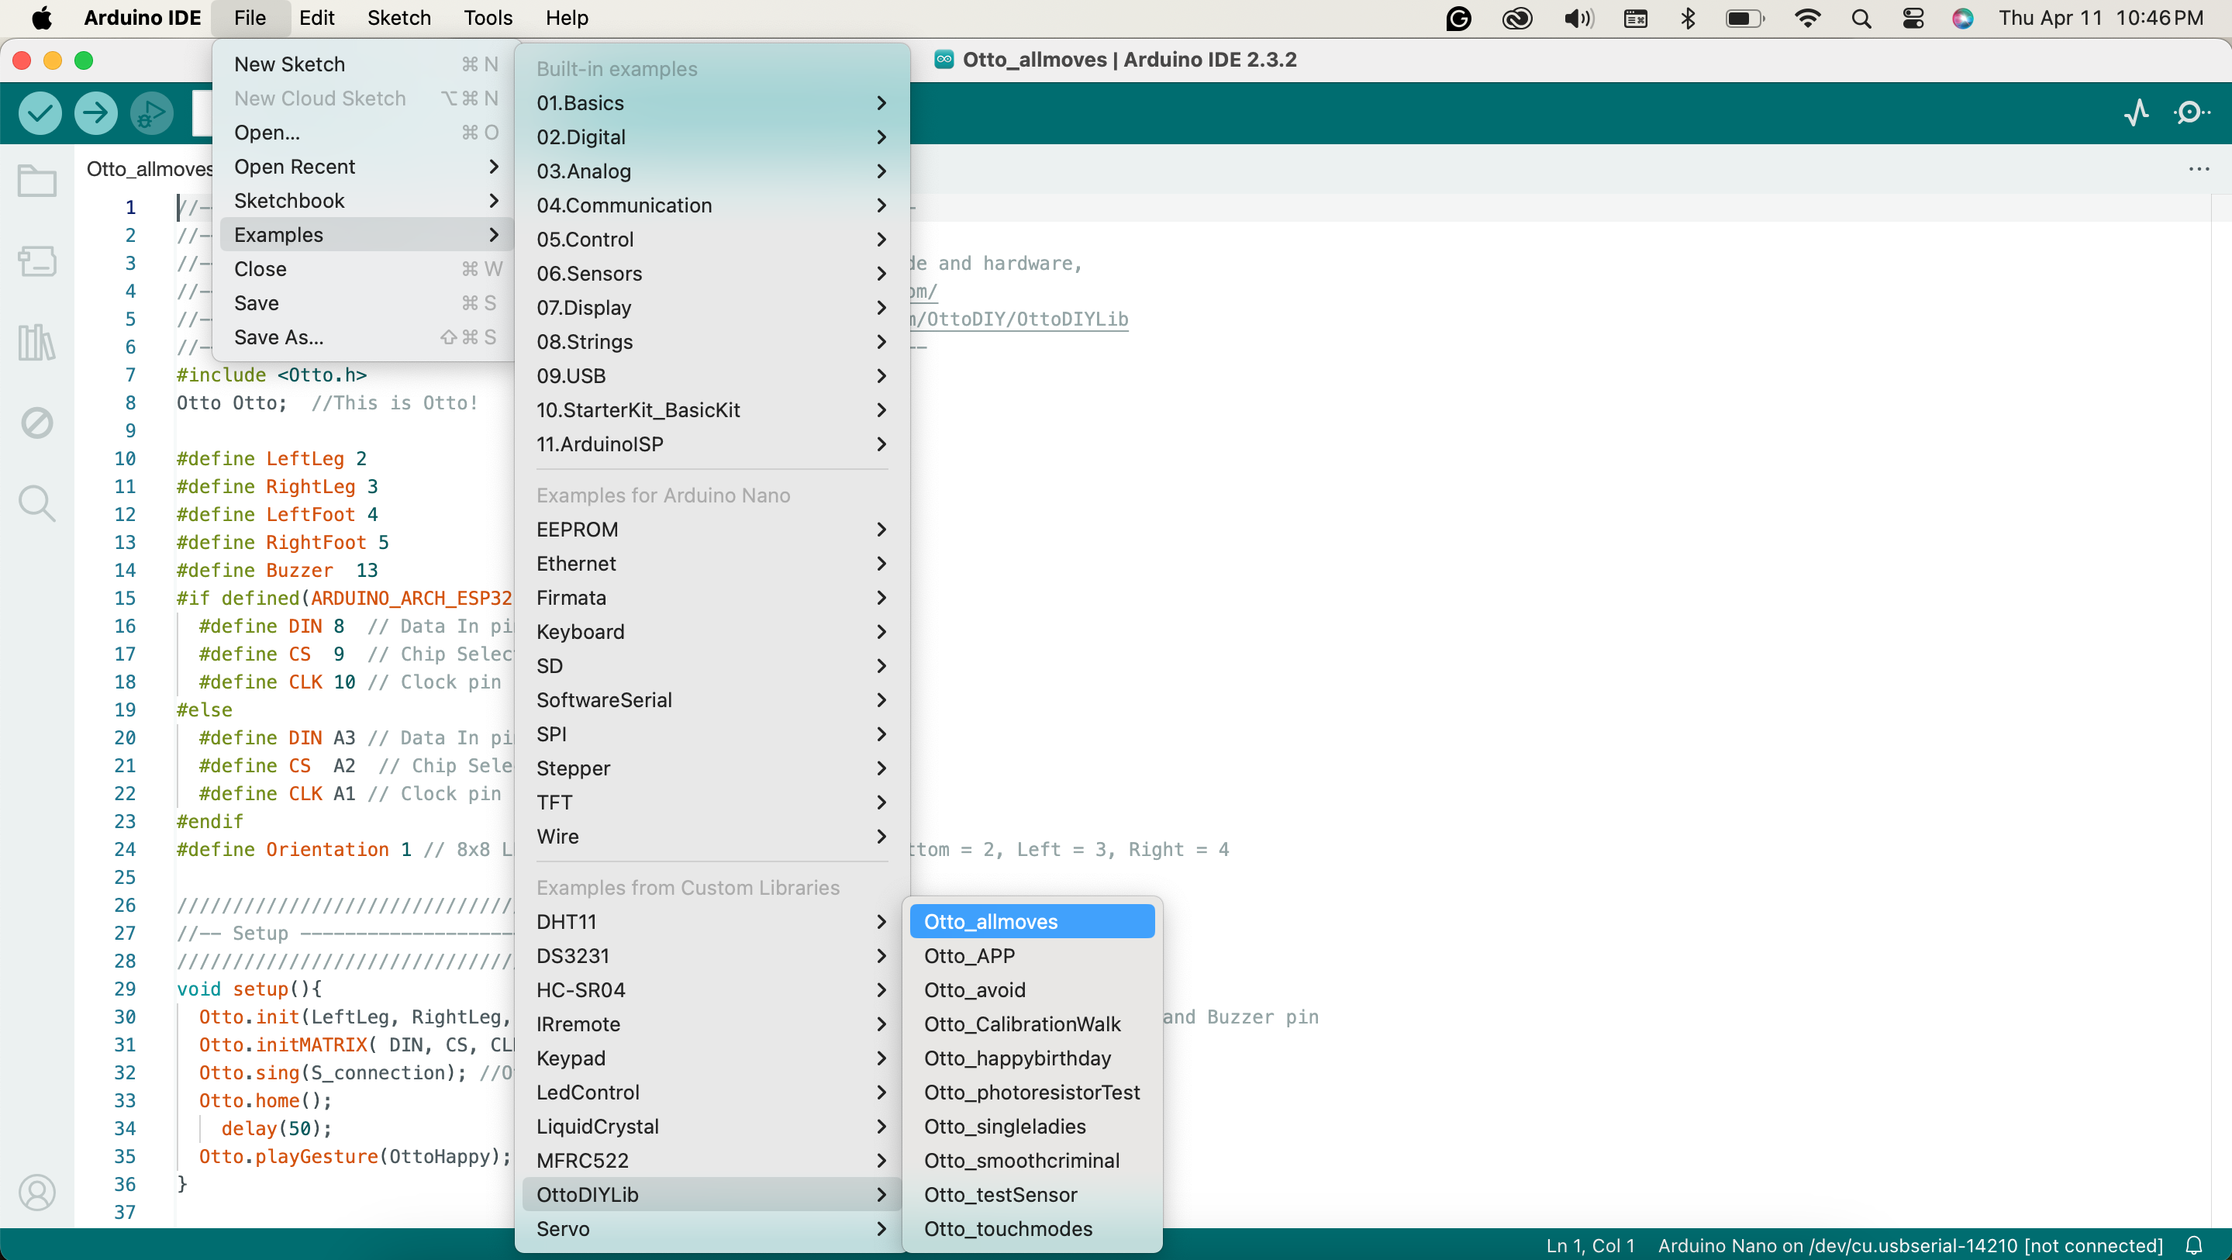The image size is (2232, 1260).
Task: Expand the 02.Digital examples submenu
Action: click(x=712, y=137)
